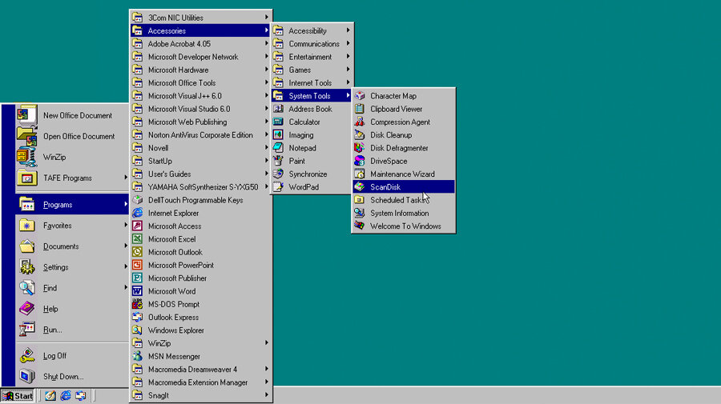Click the Microsoft Excel icon
Image resolution: width=721 pixels, height=404 pixels.
(137, 238)
